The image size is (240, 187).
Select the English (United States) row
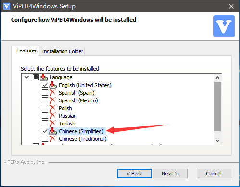85,85
